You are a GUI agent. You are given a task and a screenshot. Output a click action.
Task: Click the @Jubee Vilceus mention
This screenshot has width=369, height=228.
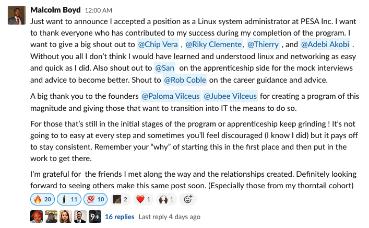[x=230, y=96]
